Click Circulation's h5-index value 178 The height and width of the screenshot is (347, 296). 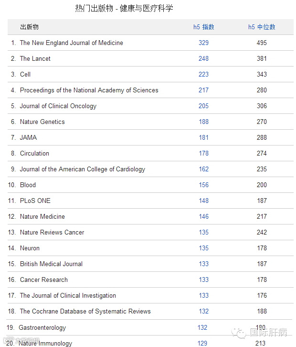click(x=204, y=153)
